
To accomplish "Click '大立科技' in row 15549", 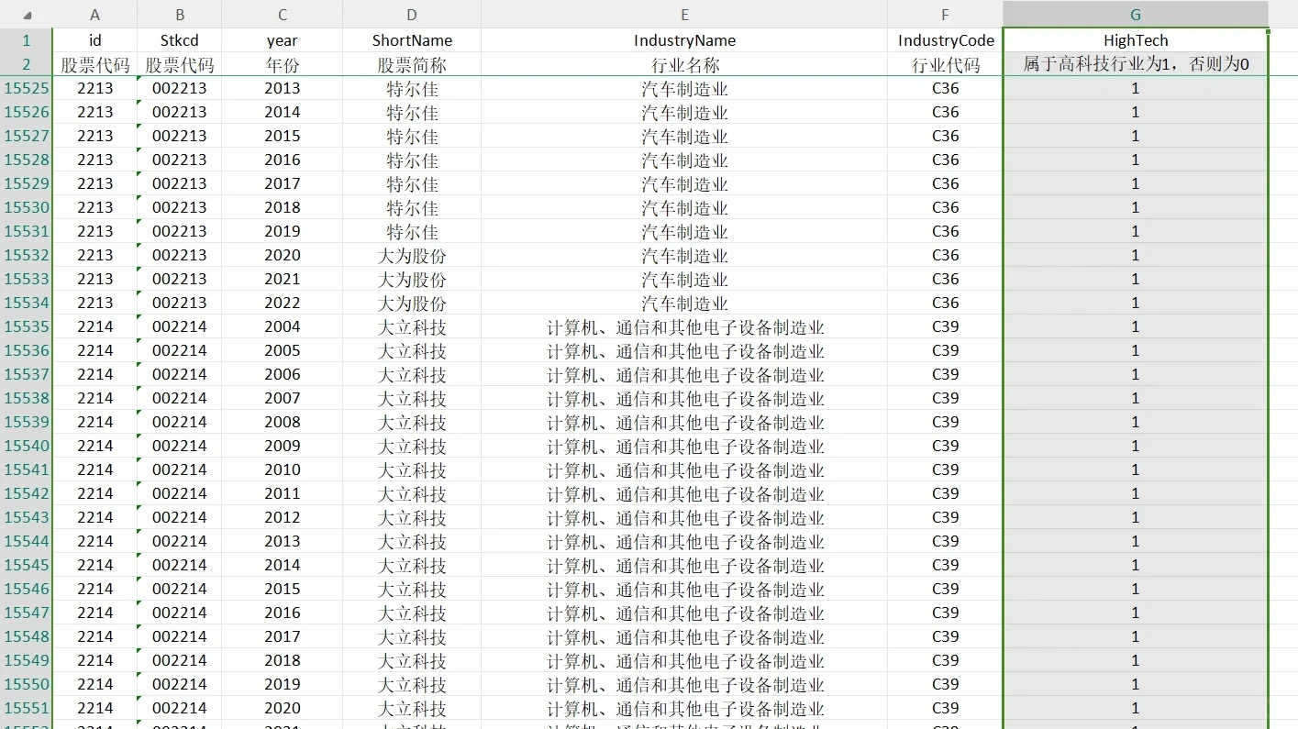I will tap(412, 660).
